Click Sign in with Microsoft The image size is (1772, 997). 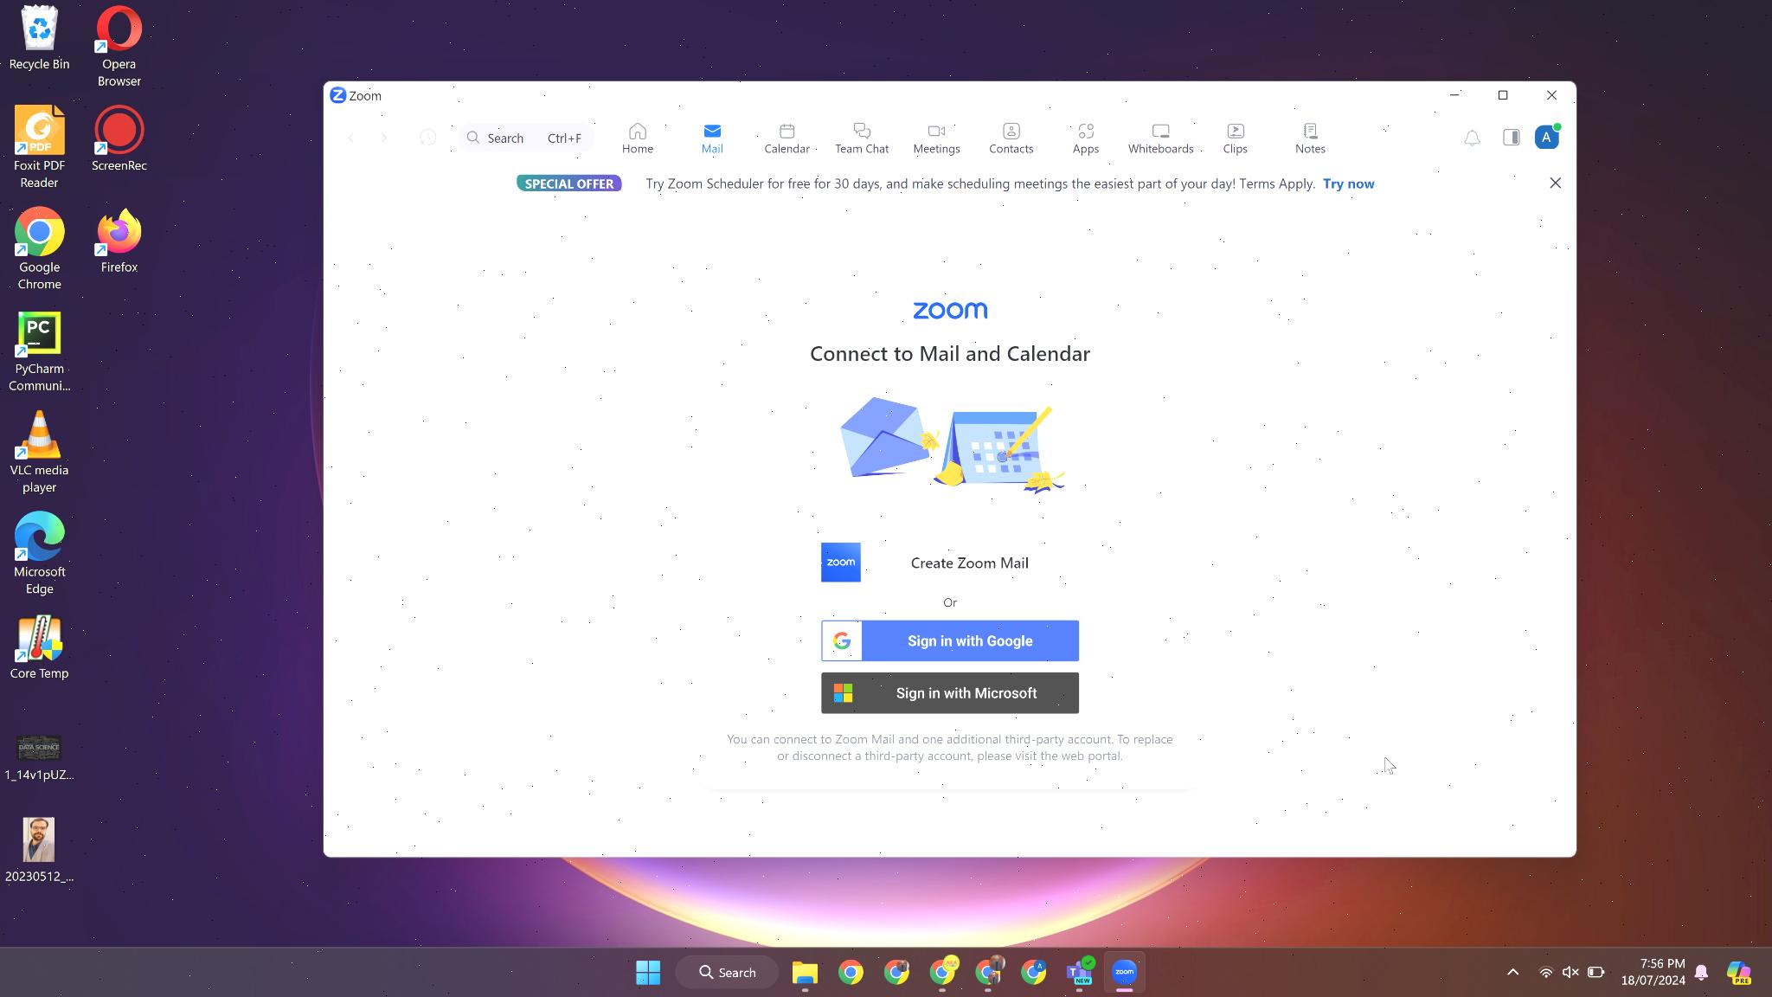point(949,693)
